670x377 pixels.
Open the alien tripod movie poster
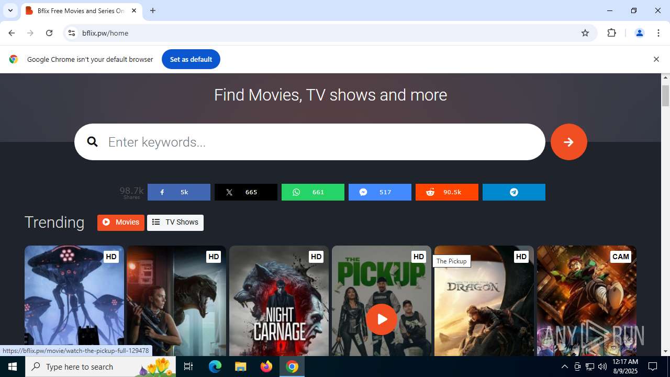pyautogui.click(x=74, y=301)
